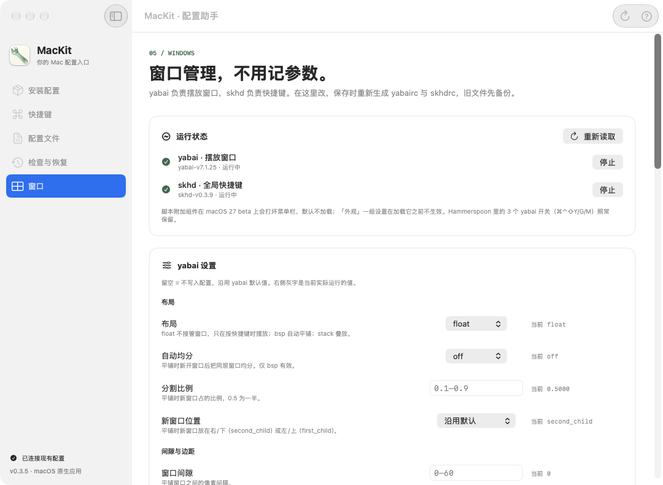The image size is (663, 485).
Task: Click the MacKit wrench app icon
Action: [x=20, y=55]
